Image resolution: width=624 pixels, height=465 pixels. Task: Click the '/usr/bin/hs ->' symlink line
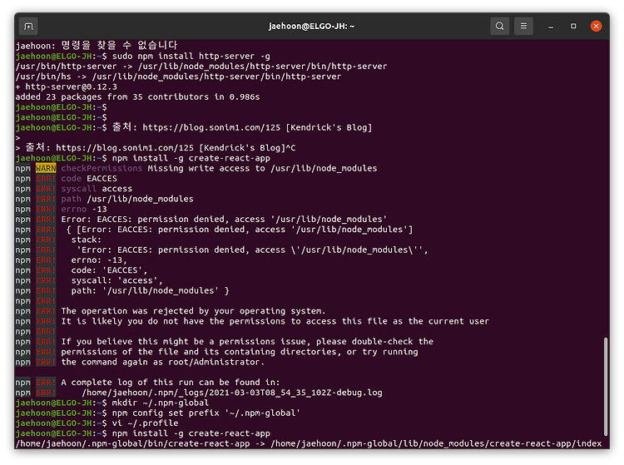tap(178, 77)
